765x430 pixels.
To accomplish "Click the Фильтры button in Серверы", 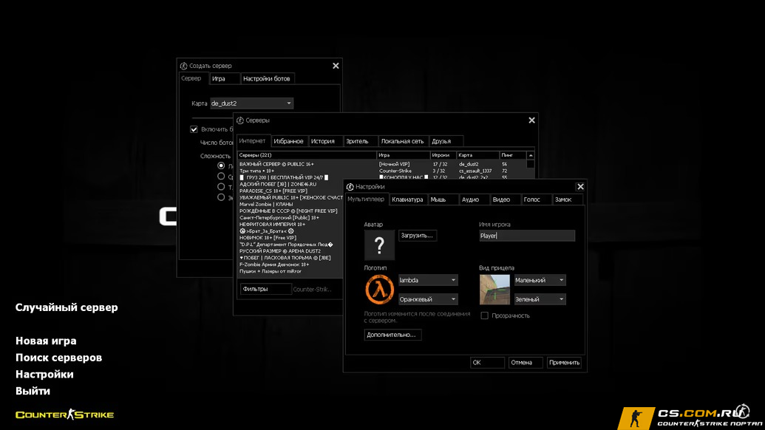I will coord(265,289).
